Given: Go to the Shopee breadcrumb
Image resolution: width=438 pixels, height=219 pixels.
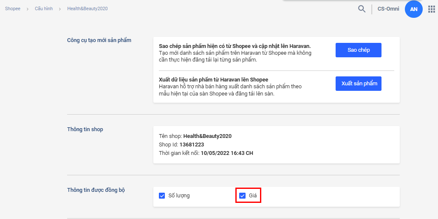Looking at the screenshot, I should pos(13,8).
